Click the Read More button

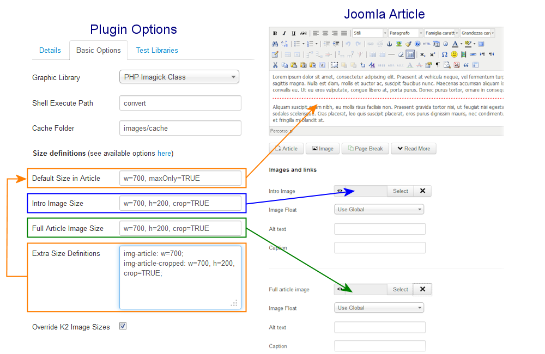tap(413, 149)
